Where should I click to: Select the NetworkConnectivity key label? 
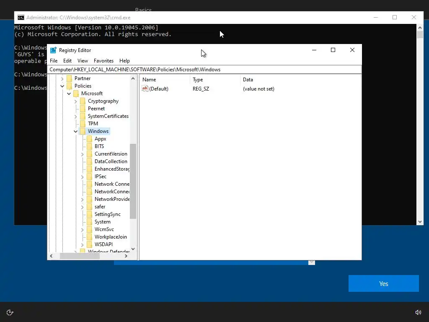click(x=112, y=192)
